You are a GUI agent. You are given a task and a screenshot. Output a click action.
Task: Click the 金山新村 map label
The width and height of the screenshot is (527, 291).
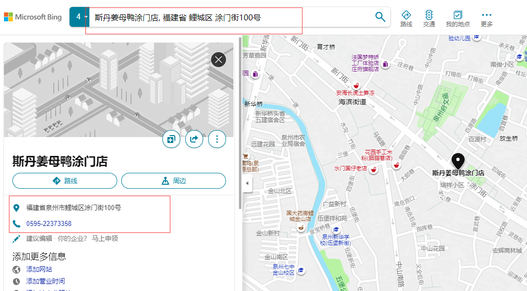tap(268, 233)
